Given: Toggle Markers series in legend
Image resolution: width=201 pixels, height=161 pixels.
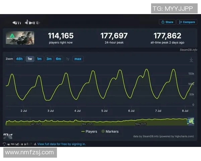Looking at the screenshot, I should click(x=110, y=131).
